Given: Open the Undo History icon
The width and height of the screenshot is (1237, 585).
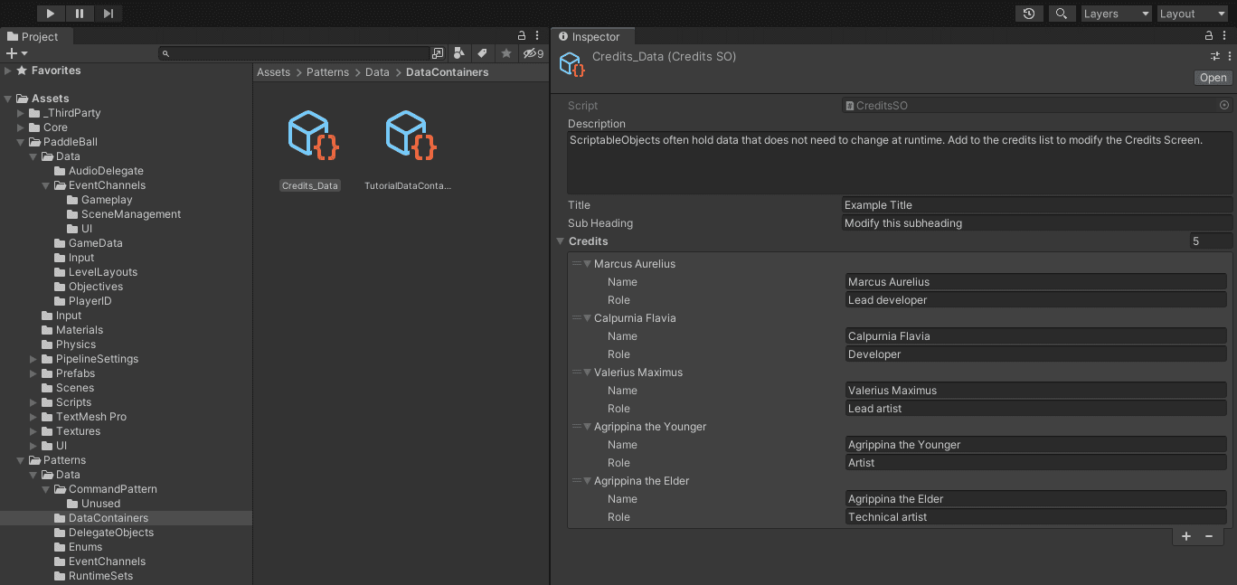Looking at the screenshot, I should 1029,14.
